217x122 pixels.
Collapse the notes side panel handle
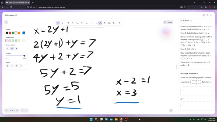[177, 67]
